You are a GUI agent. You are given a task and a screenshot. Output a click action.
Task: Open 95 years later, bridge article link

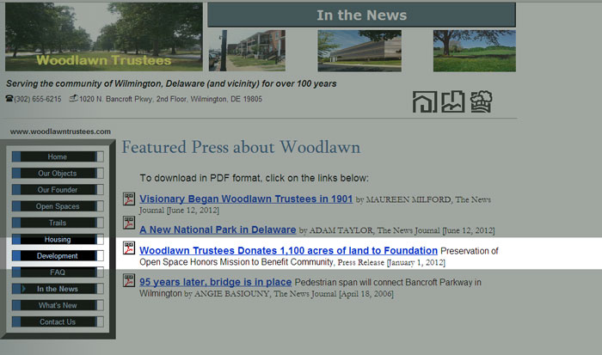point(215,282)
